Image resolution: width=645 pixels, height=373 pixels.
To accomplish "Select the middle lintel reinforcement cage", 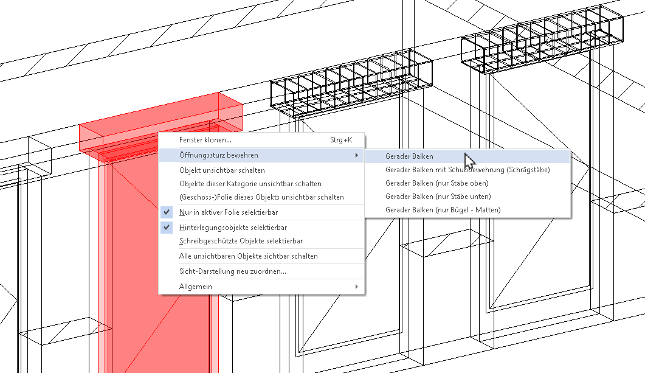I will 351,83.
